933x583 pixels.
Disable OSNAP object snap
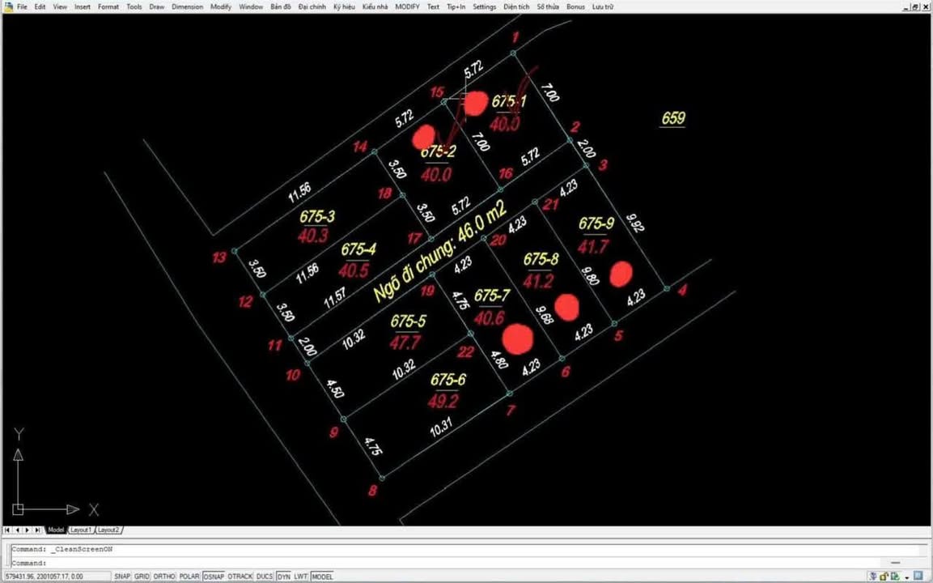click(214, 577)
